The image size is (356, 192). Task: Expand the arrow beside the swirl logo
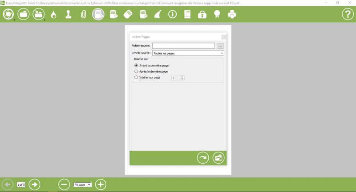click(x=15, y=20)
